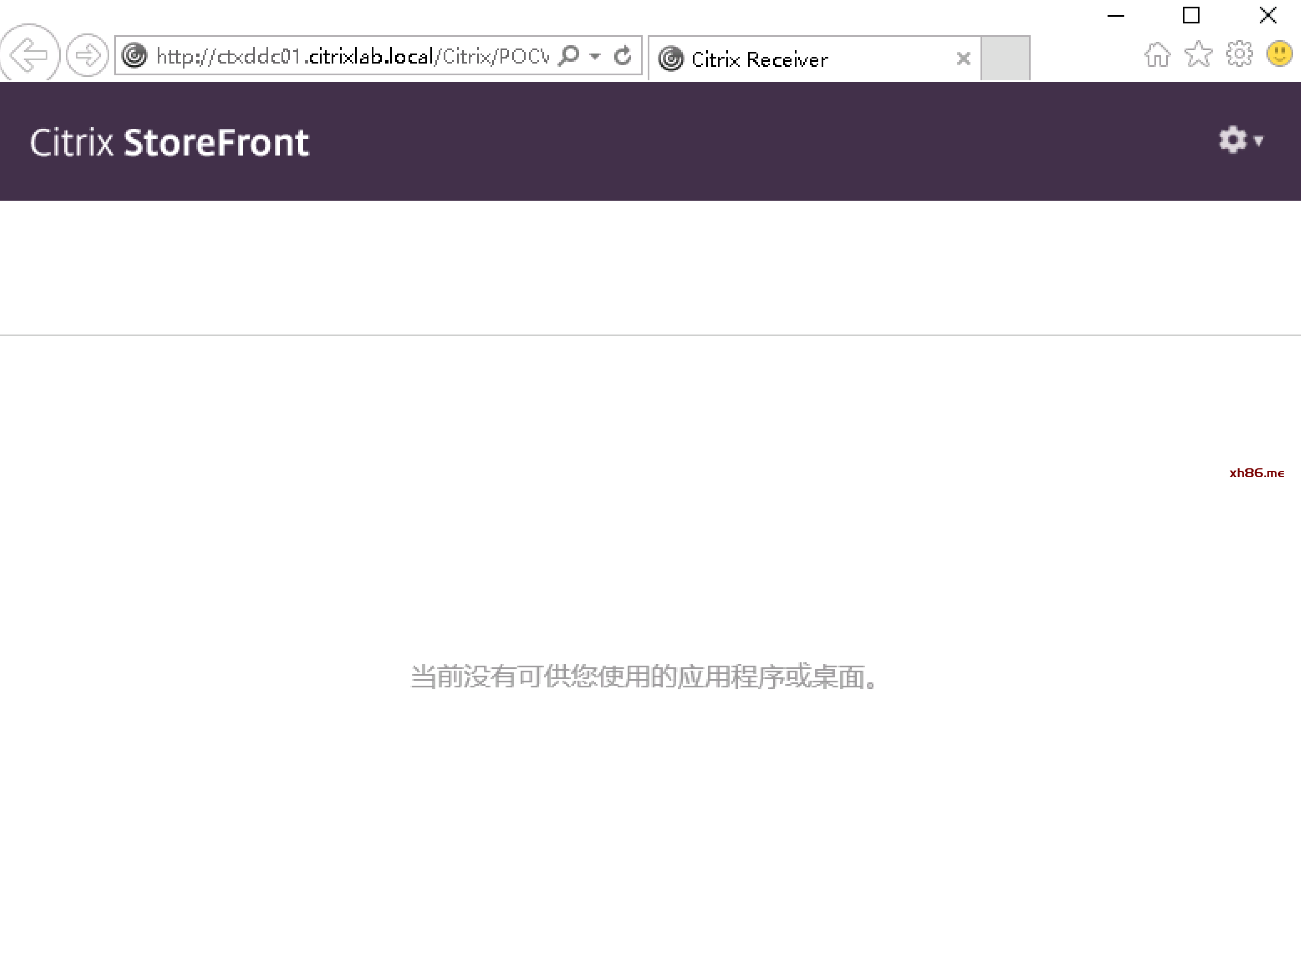Click the browser forward arrow button

click(88, 56)
